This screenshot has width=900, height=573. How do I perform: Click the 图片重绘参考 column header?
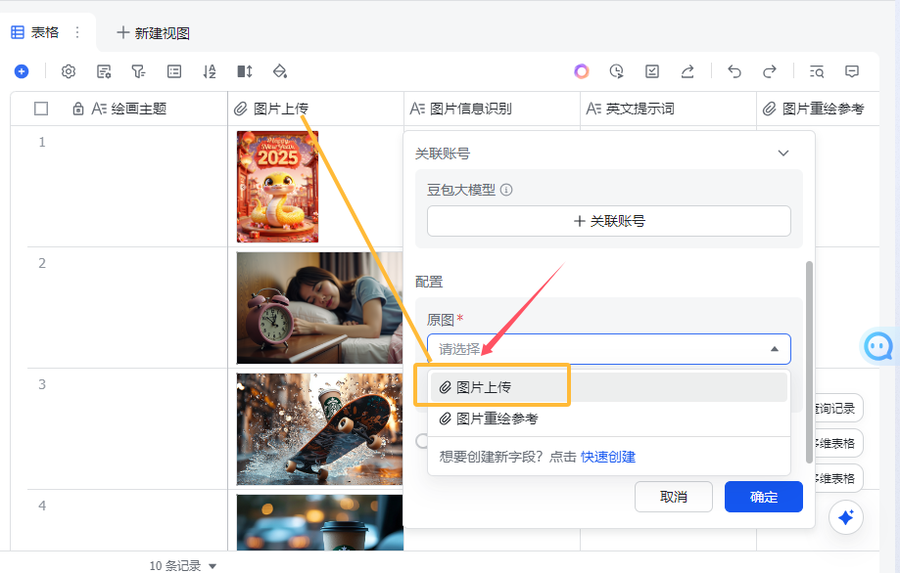[x=818, y=109]
